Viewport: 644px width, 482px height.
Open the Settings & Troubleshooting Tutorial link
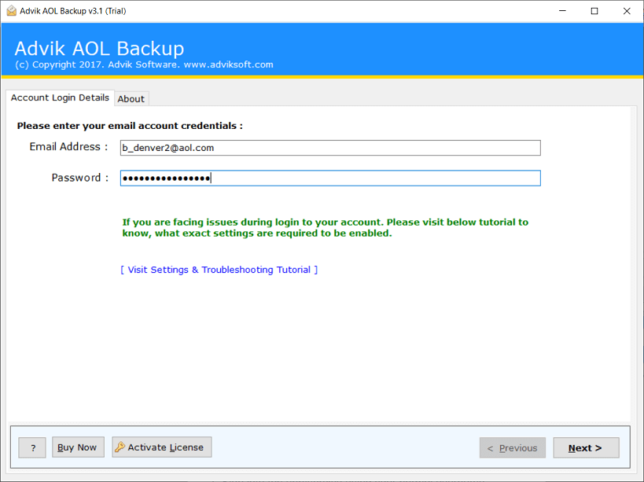tap(219, 269)
